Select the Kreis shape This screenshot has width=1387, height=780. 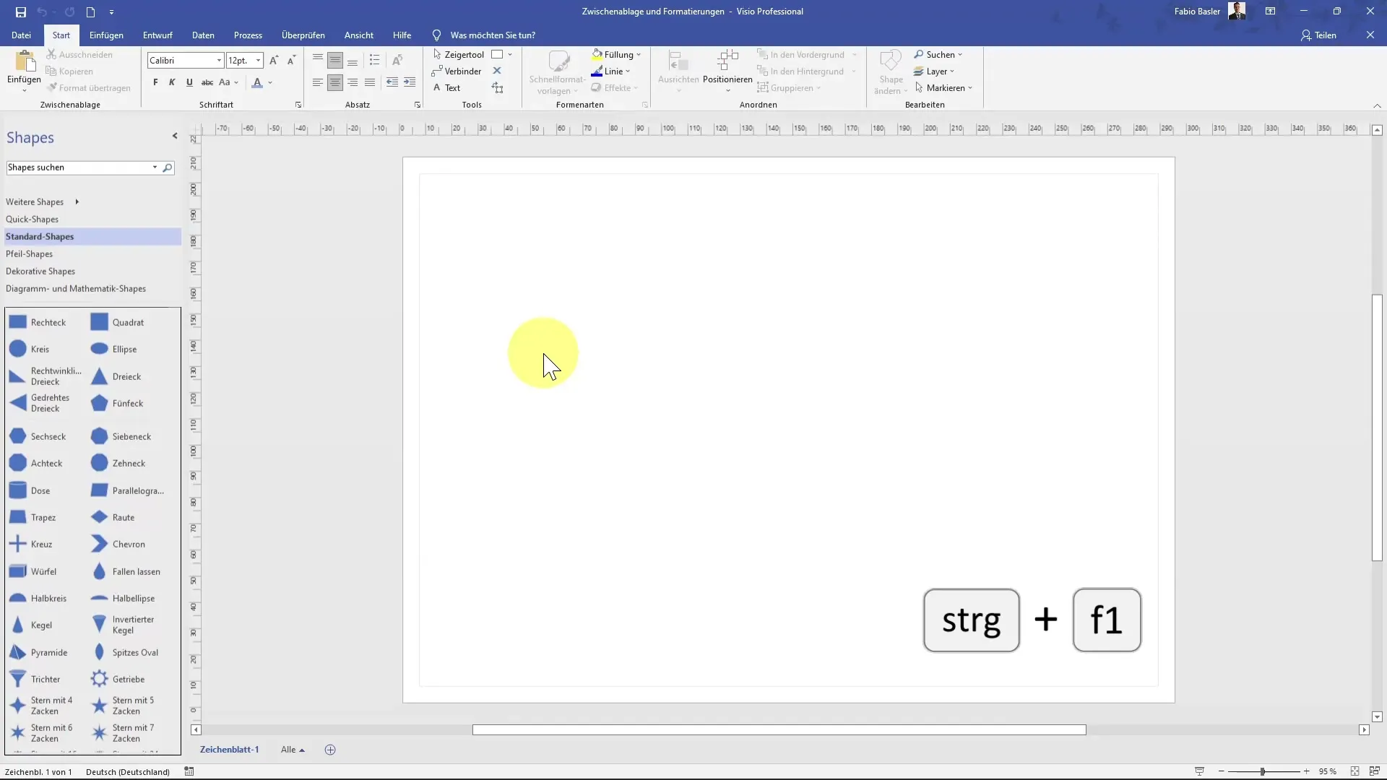30,349
